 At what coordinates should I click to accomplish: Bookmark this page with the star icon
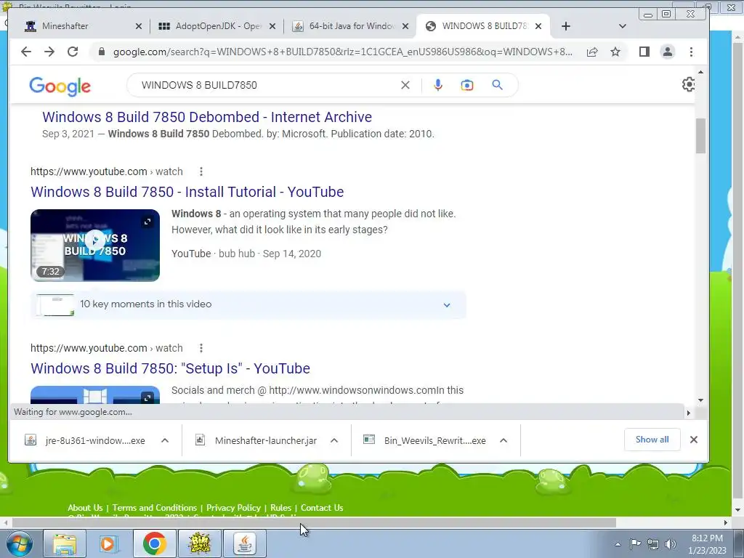point(615,52)
